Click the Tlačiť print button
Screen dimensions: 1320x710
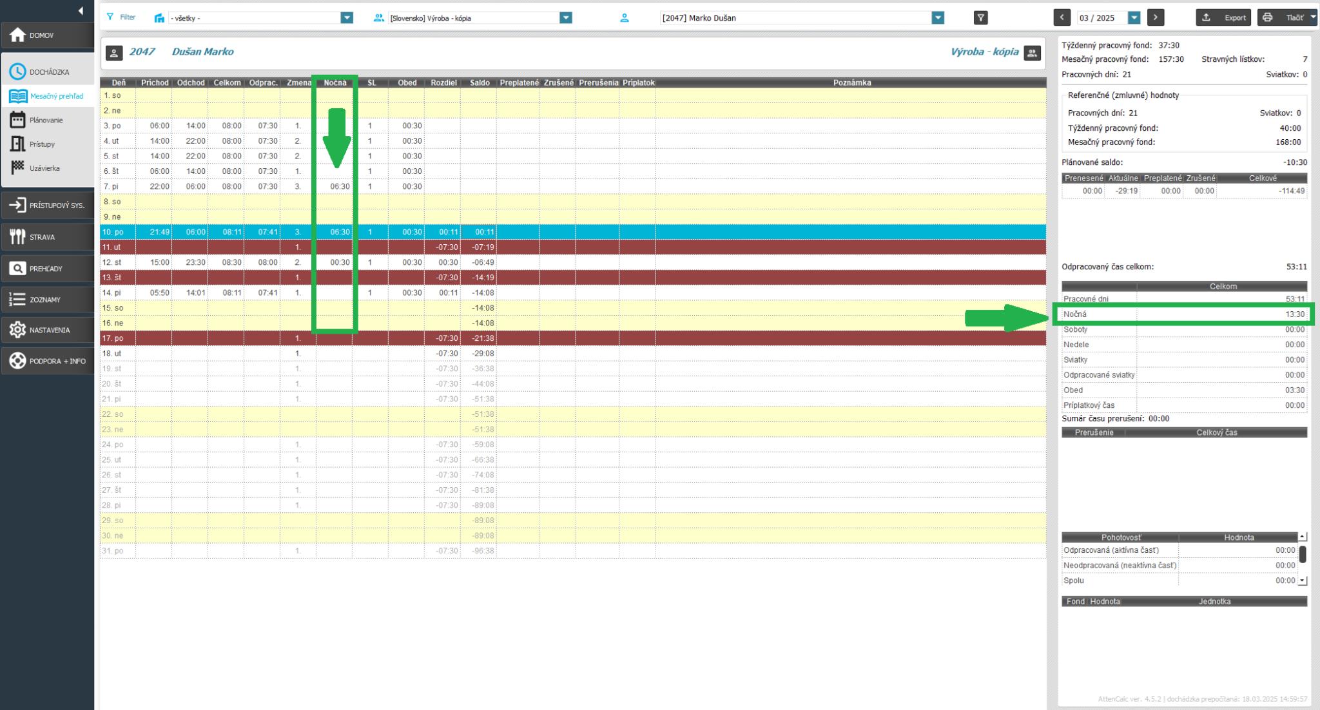pos(1285,17)
